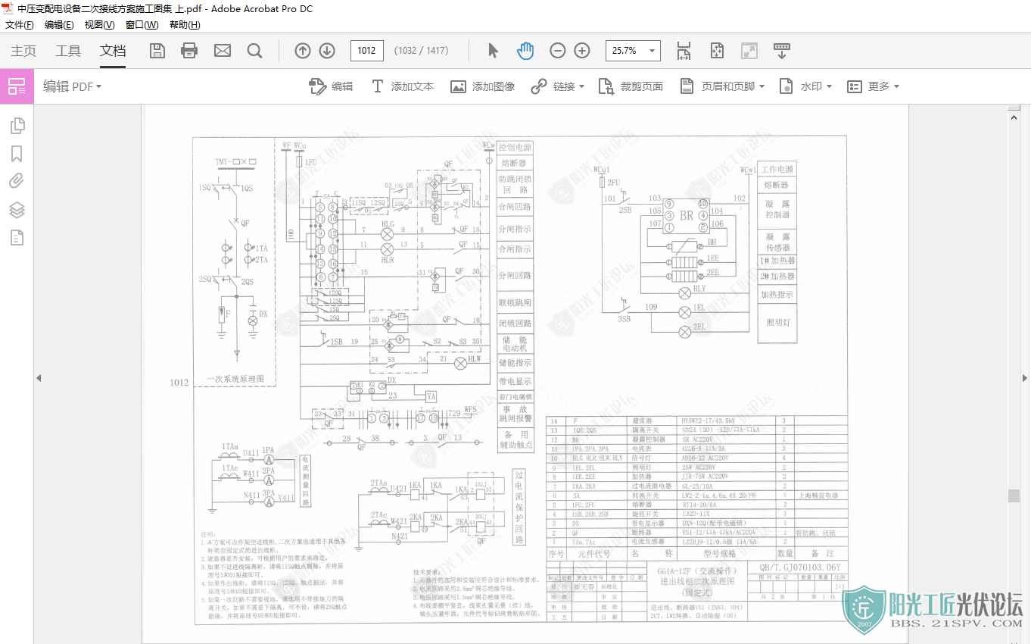Zoom out with minus icon
This screenshot has height=644, width=1031.
(558, 51)
